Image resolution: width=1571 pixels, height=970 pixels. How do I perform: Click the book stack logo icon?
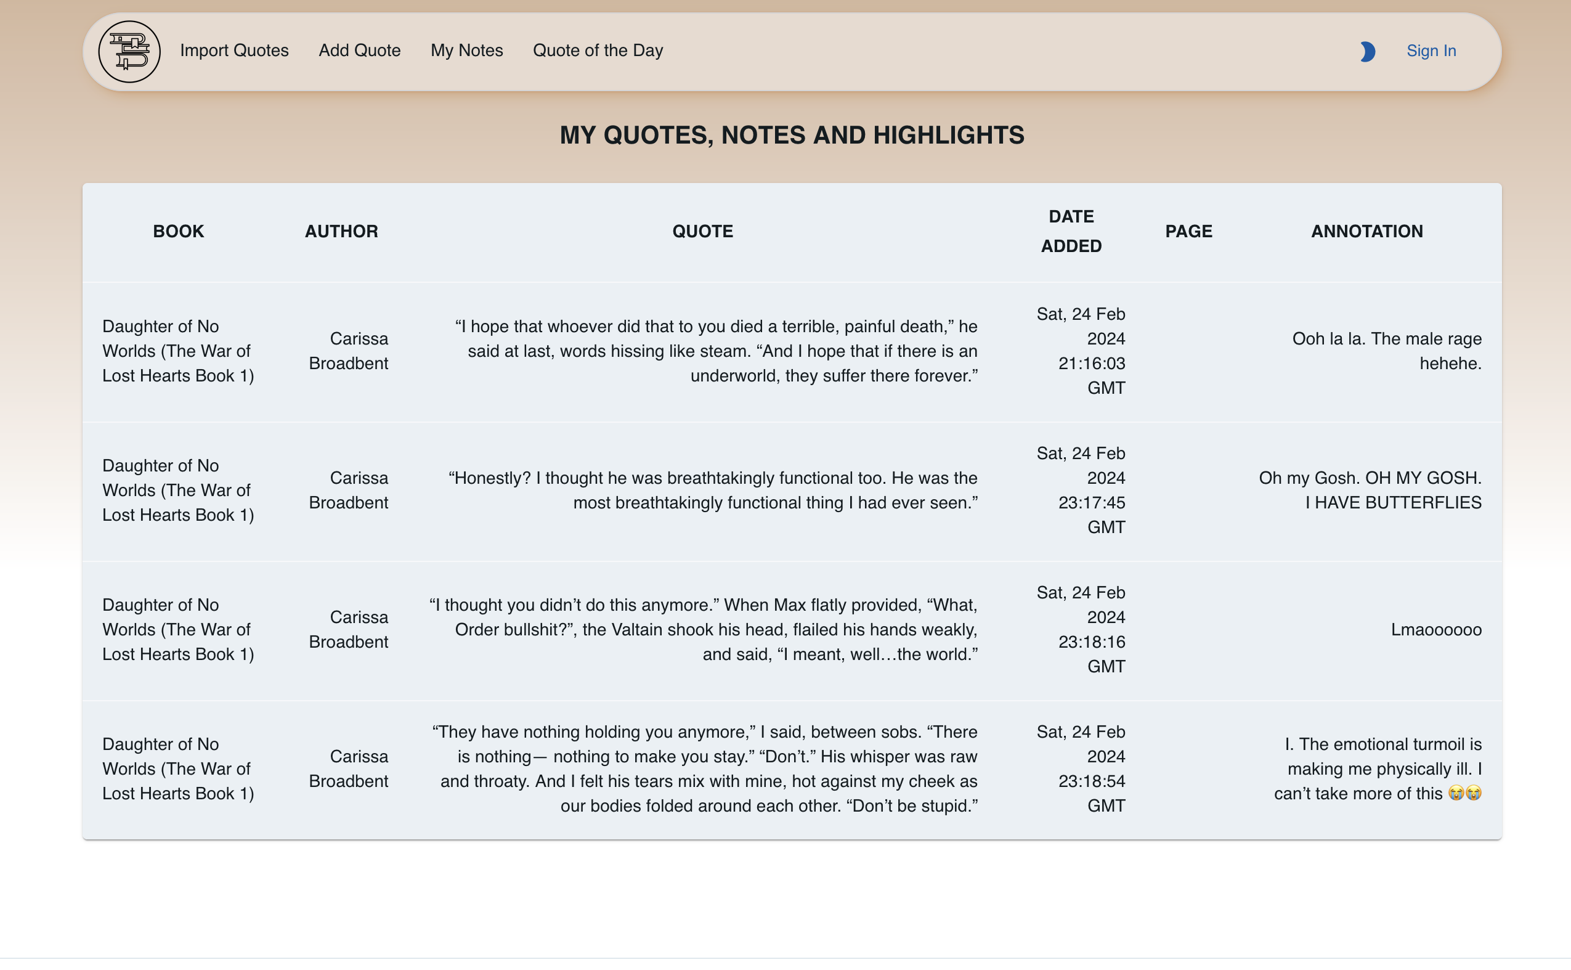point(129,51)
